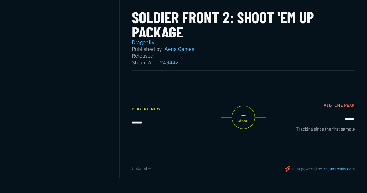Click the 'of peak' text inside circle
The width and height of the screenshot is (367, 193).
coord(243,121)
